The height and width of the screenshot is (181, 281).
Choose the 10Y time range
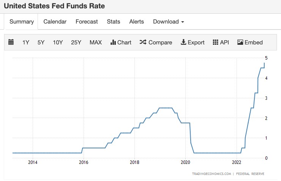coord(58,42)
